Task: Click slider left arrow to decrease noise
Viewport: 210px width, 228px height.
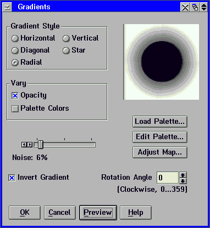Action: pyautogui.click(x=24, y=145)
